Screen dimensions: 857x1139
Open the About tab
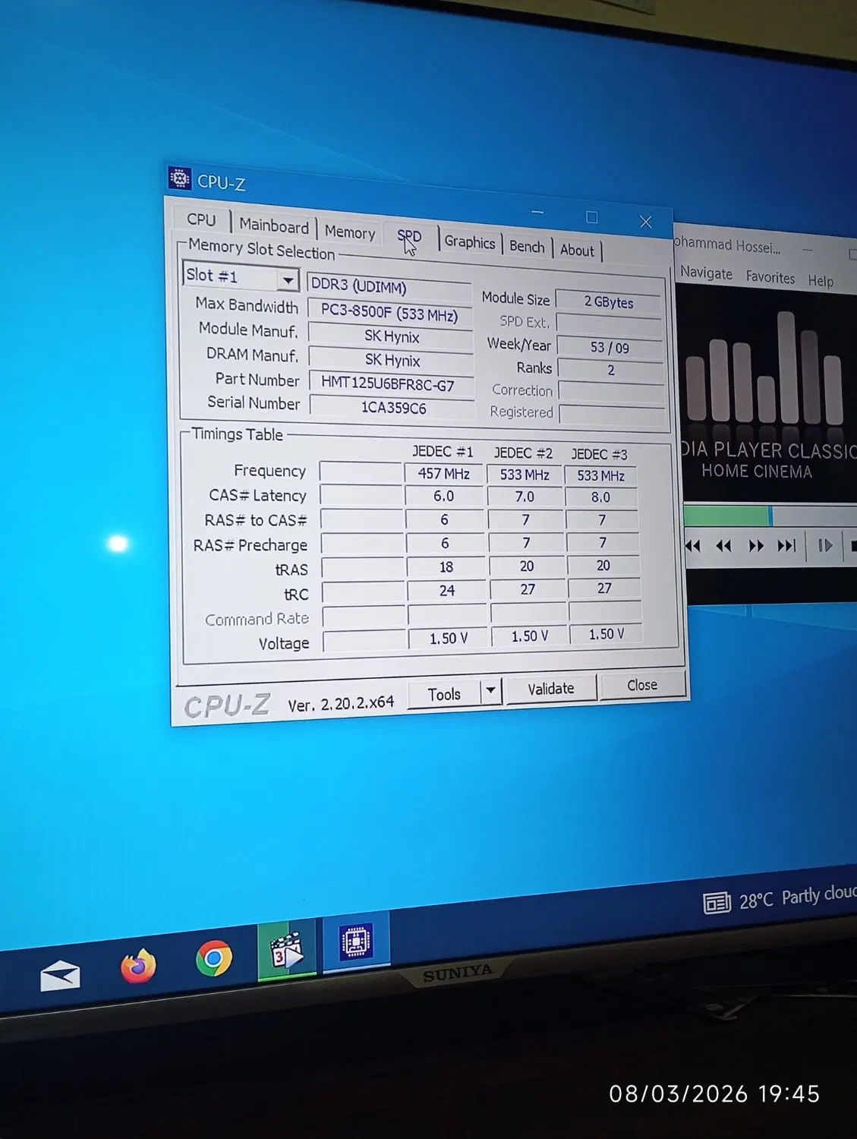[578, 250]
